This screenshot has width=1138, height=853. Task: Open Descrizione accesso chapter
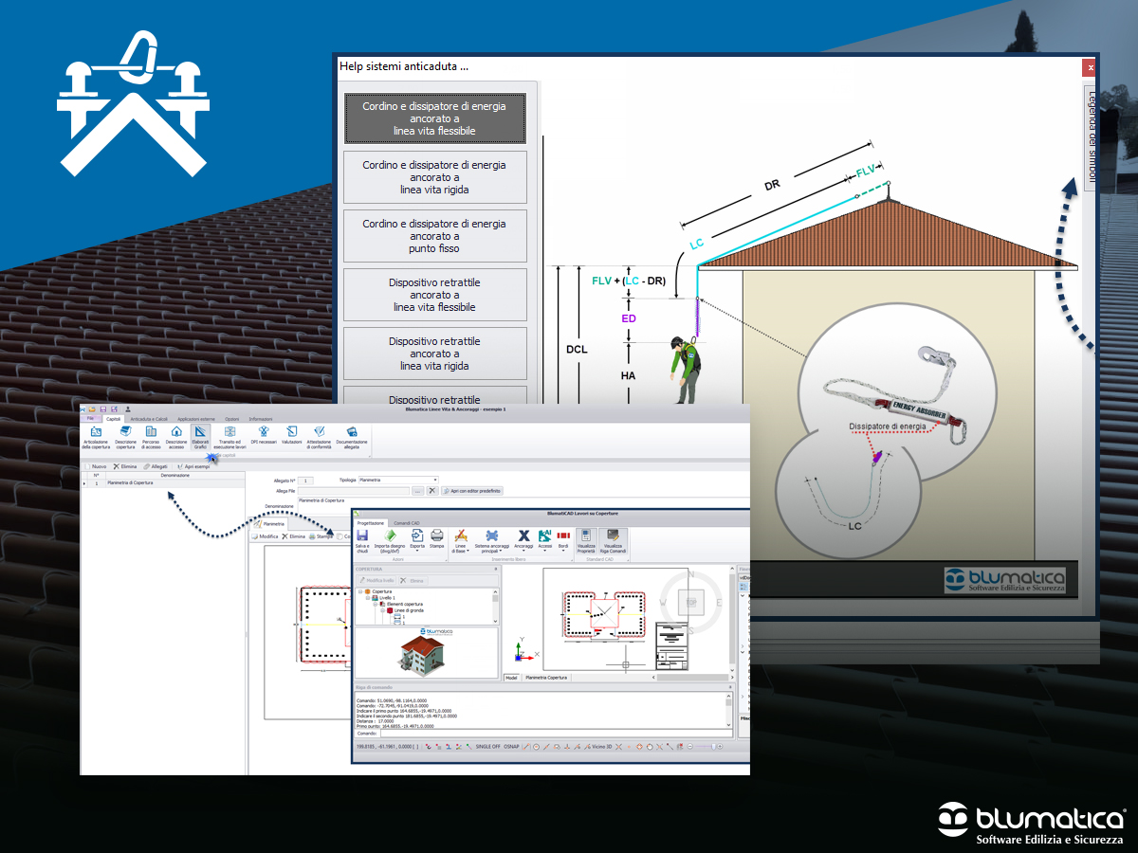pos(176,436)
